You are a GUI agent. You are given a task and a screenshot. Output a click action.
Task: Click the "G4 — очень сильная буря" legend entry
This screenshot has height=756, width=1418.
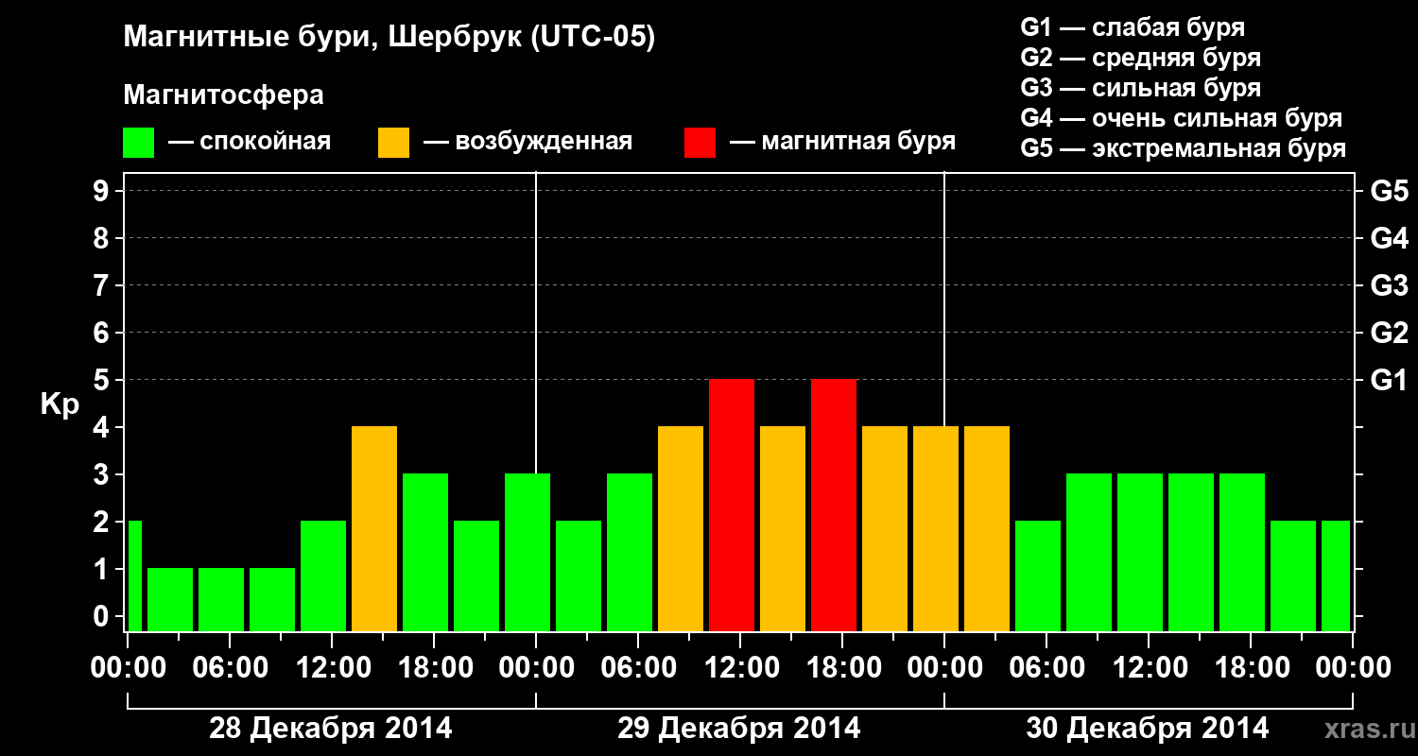[1182, 118]
